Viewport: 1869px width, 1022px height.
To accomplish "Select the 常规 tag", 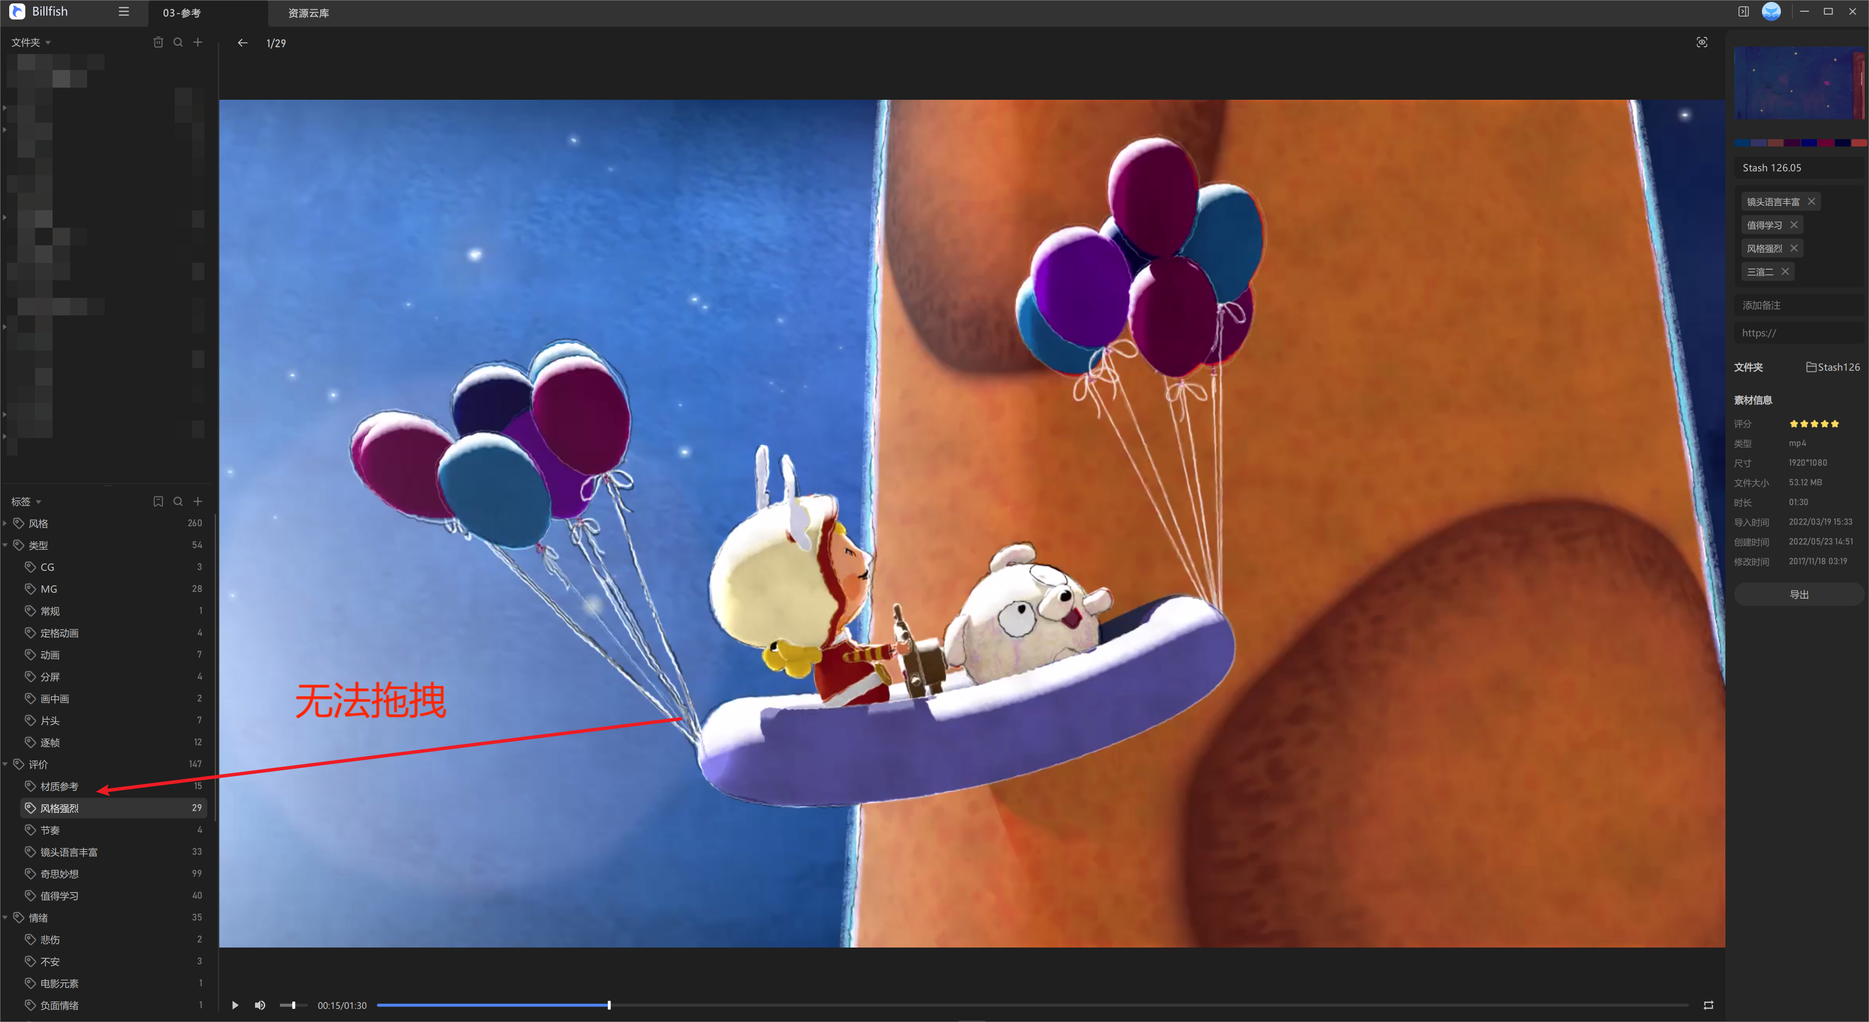I will click(114, 611).
